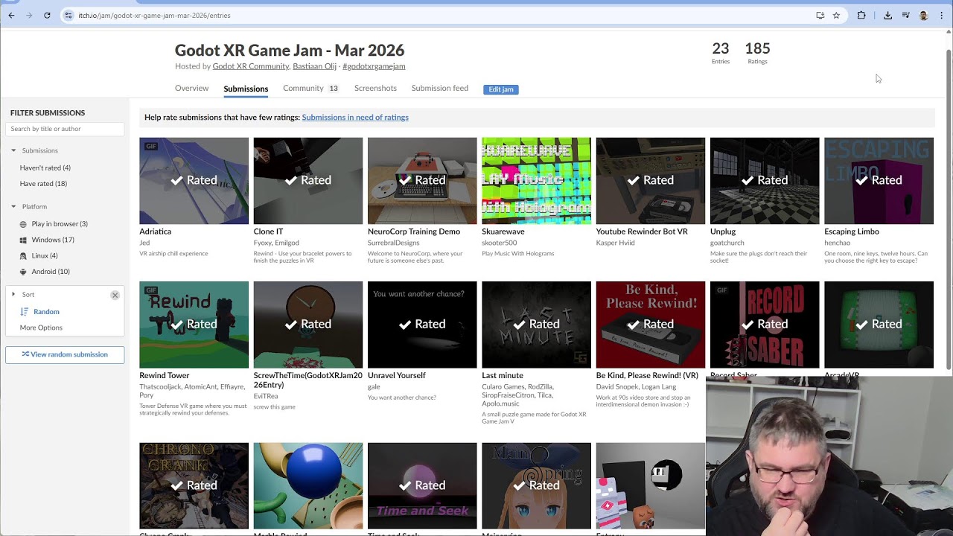Open Rewind Tower thumbnail
This screenshot has width=953, height=536.
point(194,325)
